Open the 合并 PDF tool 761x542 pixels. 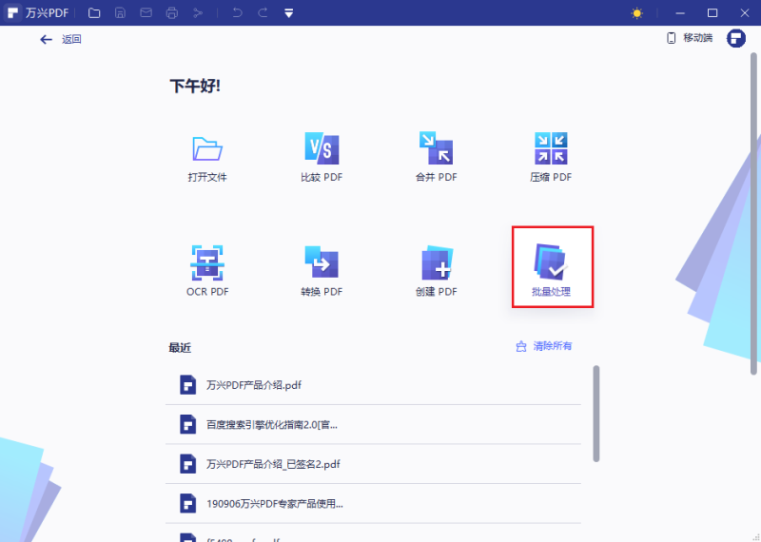click(x=437, y=157)
